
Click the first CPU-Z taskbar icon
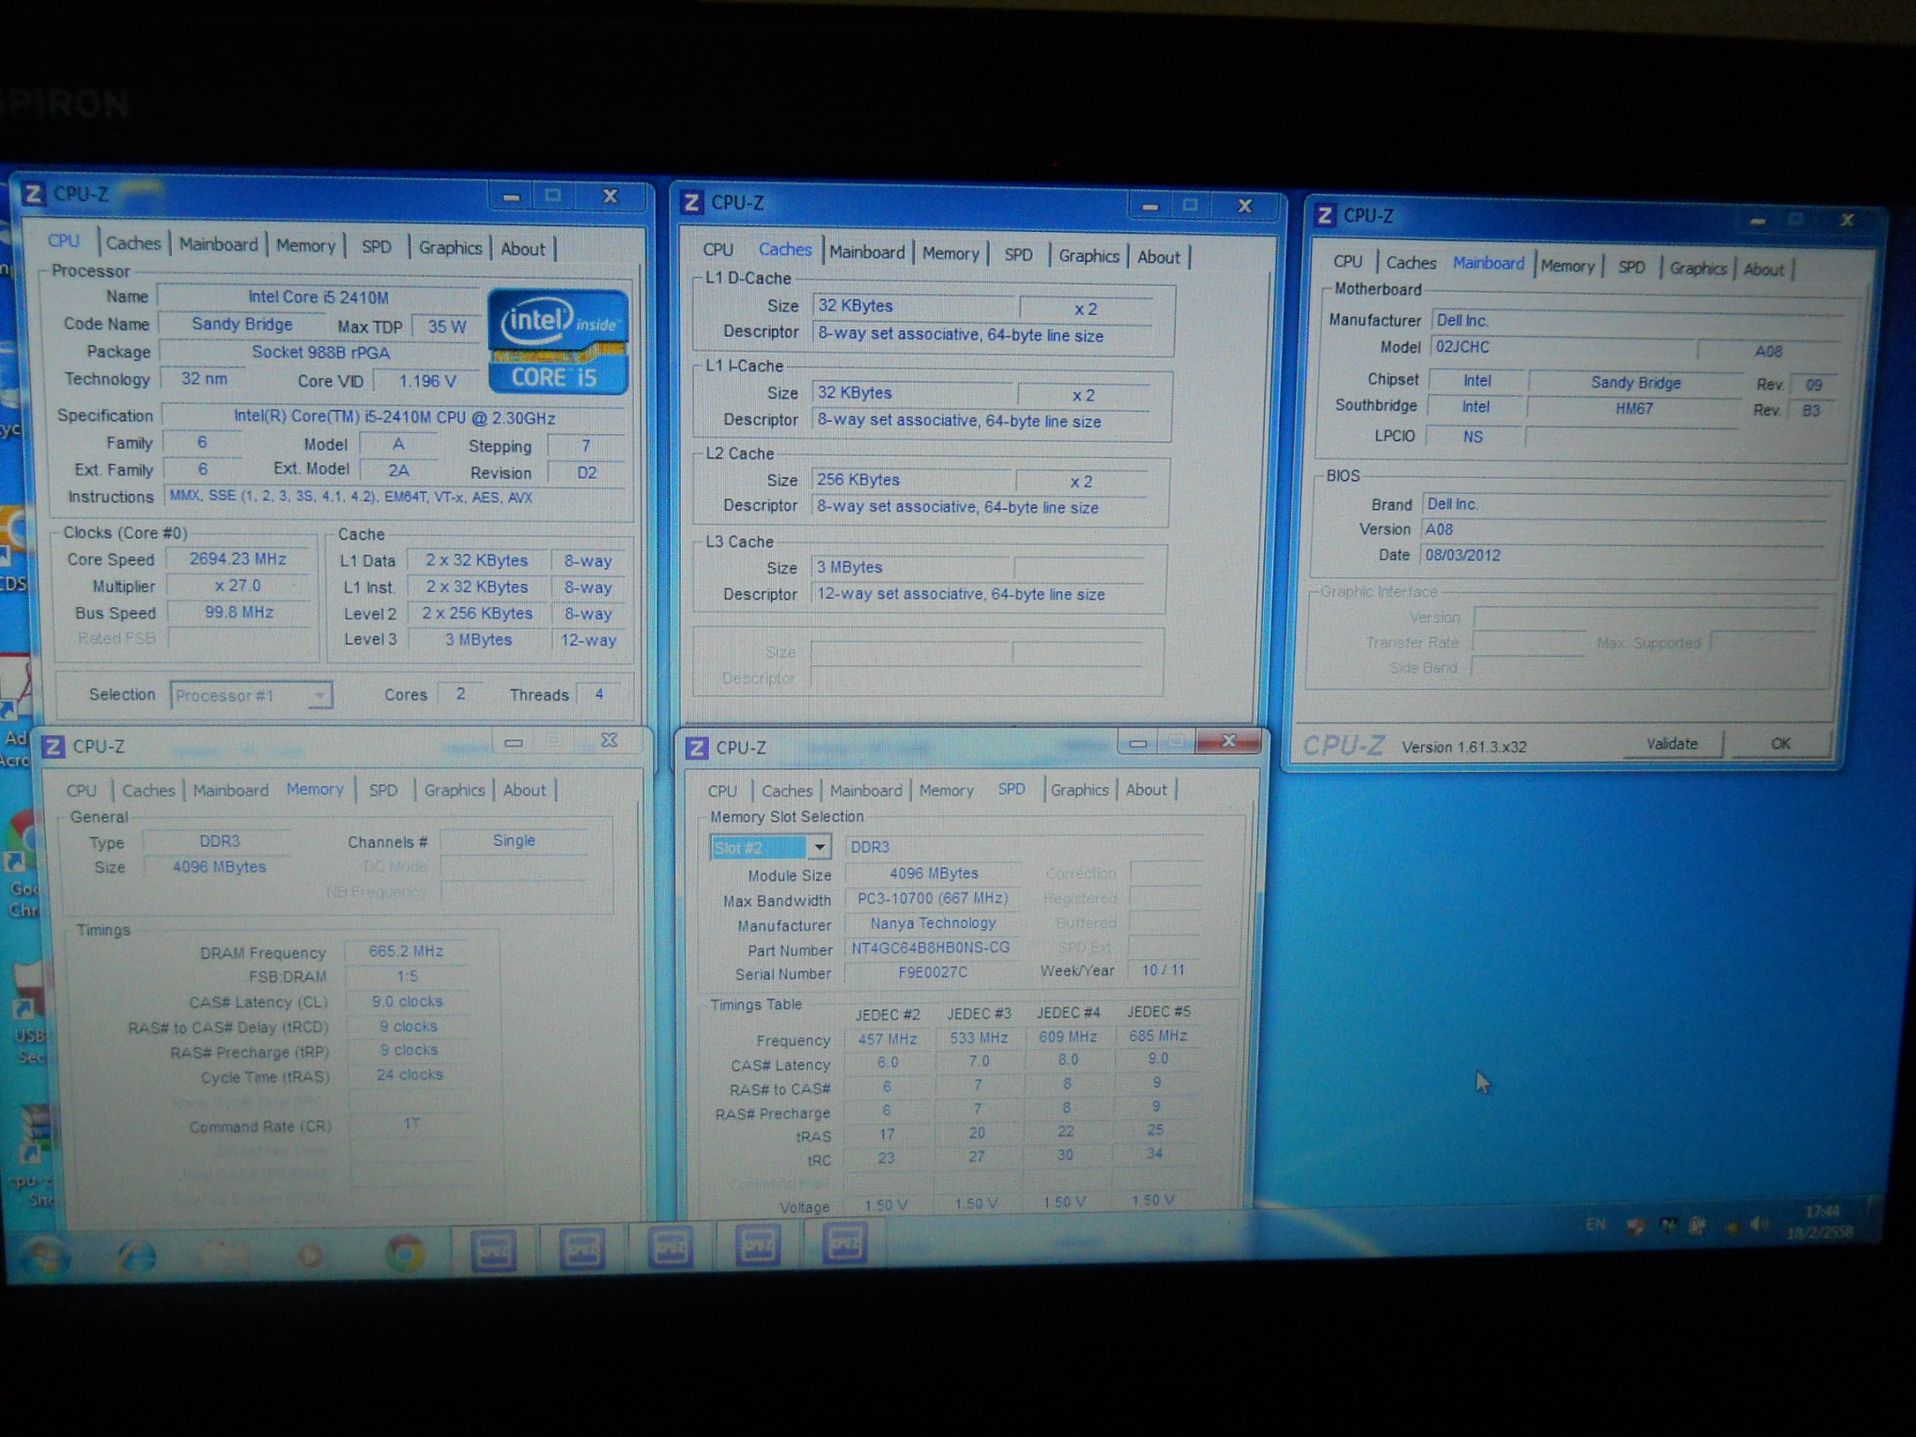click(494, 1249)
